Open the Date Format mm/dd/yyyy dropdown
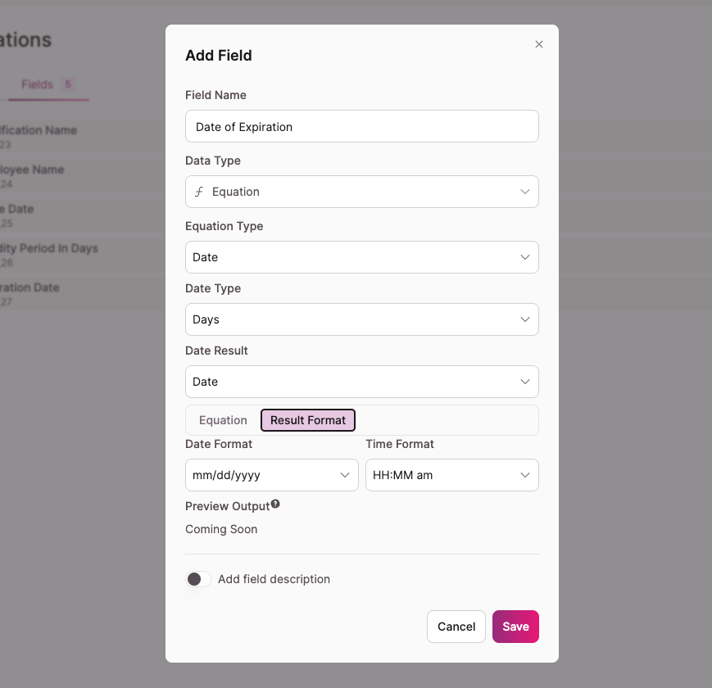 pos(271,475)
